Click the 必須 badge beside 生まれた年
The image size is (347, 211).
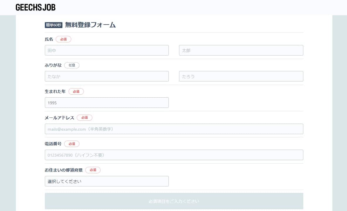(76, 91)
